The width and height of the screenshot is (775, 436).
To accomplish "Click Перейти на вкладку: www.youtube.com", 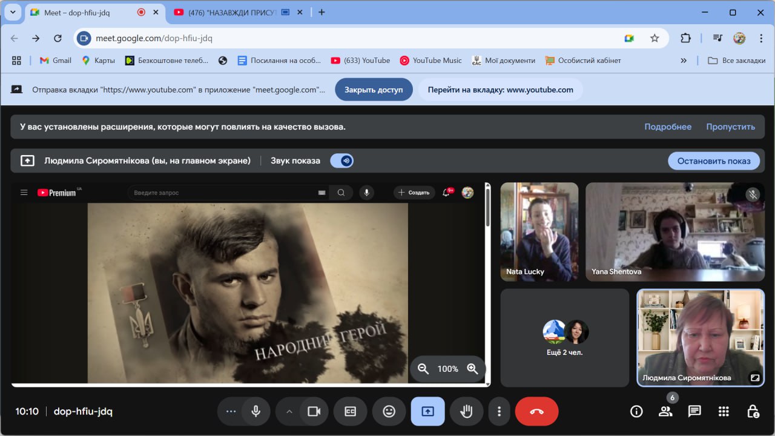I will 500,90.
